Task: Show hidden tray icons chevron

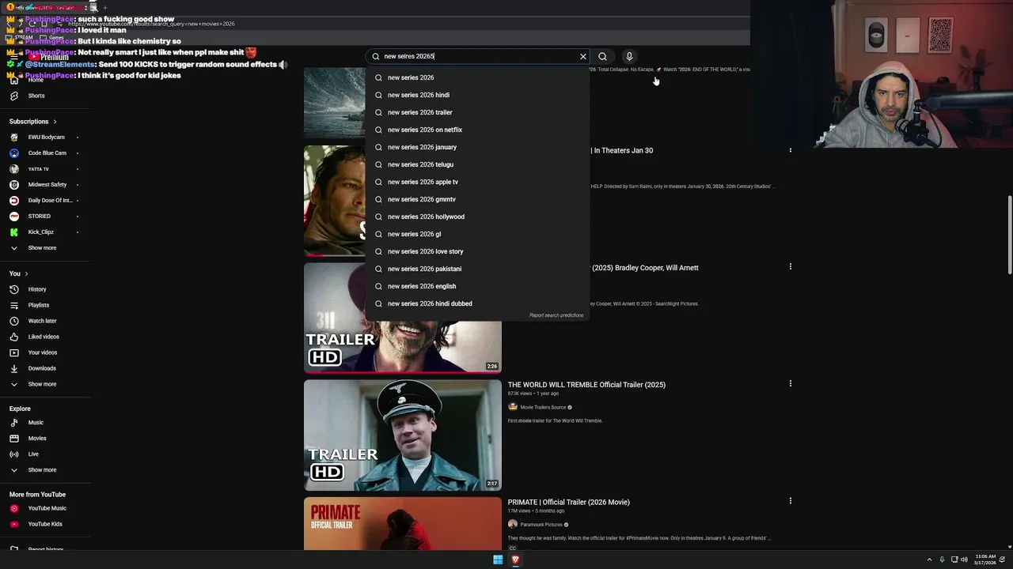Action: coord(929,560)
